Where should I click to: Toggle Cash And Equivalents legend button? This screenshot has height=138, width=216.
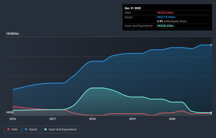pyautogui.click(x=61, y=130)
